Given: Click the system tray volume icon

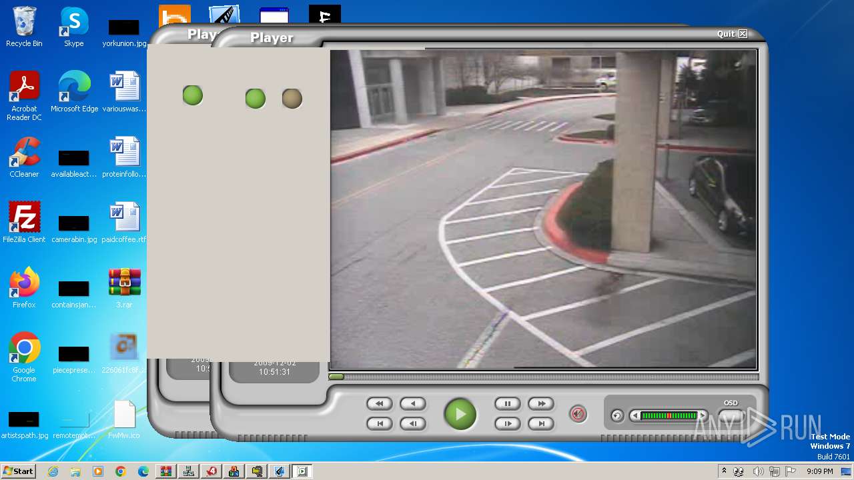Looking at the screenshot, I should point(759,471).
